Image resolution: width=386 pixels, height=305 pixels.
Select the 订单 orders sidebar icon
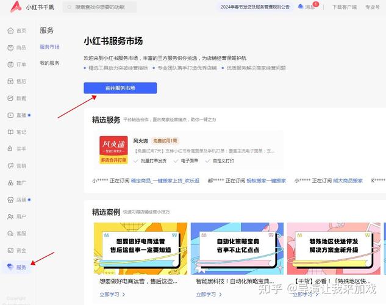pos(10,64)
